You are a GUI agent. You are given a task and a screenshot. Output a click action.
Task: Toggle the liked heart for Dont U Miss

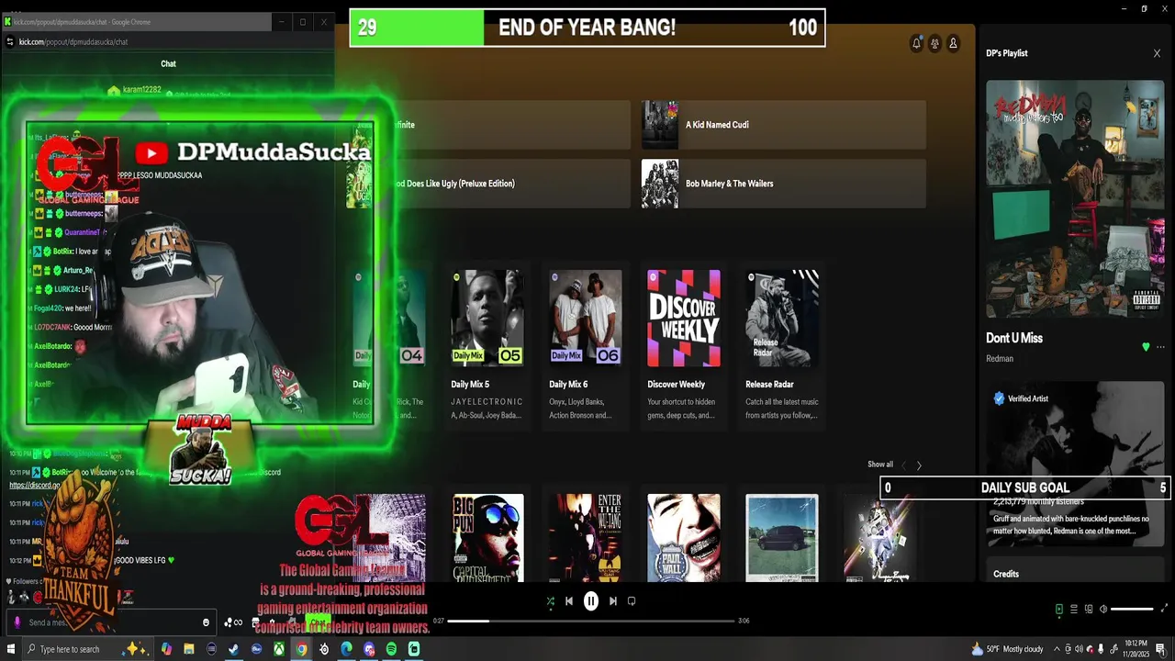tap(1146, 347)
